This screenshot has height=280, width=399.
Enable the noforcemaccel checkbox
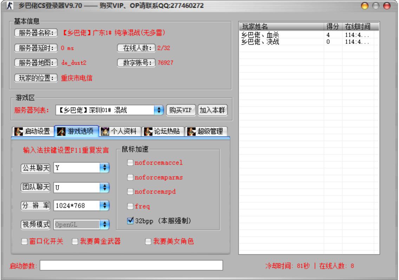click(130, 162)
